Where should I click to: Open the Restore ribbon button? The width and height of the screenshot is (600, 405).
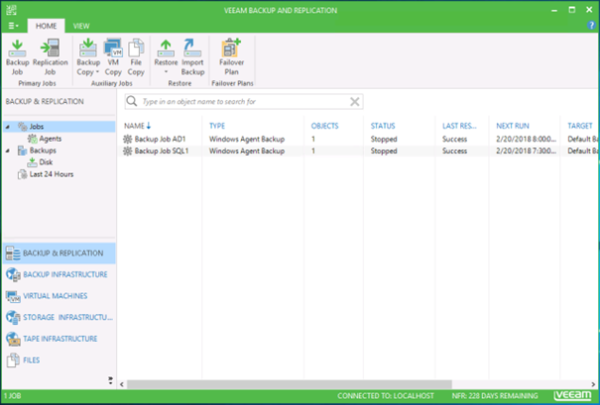point(166,57)
